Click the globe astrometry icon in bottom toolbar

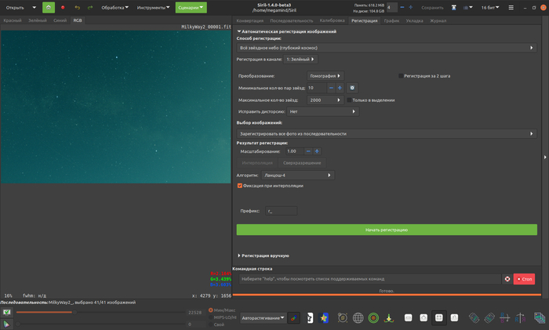coord(358,317)
